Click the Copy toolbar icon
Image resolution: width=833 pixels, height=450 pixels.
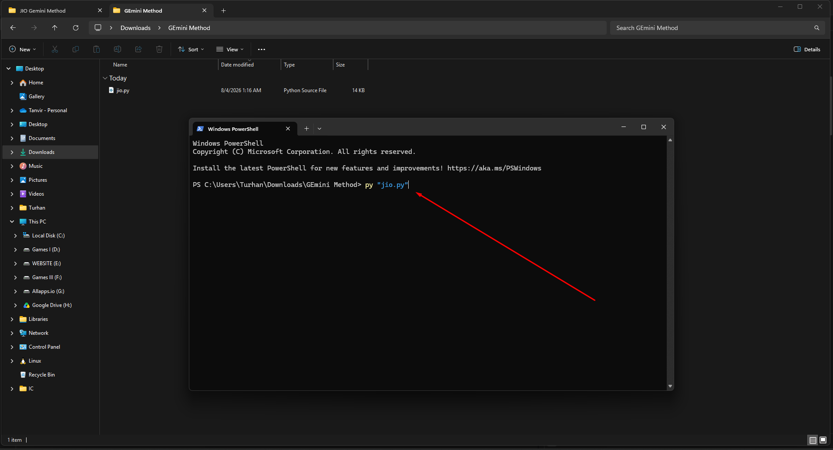76,49
